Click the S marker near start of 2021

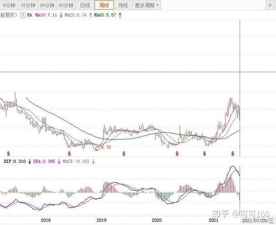(204, 153)
